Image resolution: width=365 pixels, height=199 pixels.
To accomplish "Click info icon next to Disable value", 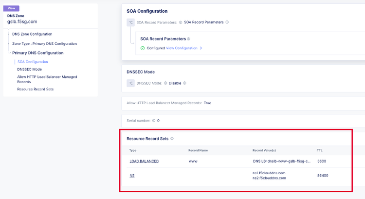I will pyautogui.click(x=184, y=83).
